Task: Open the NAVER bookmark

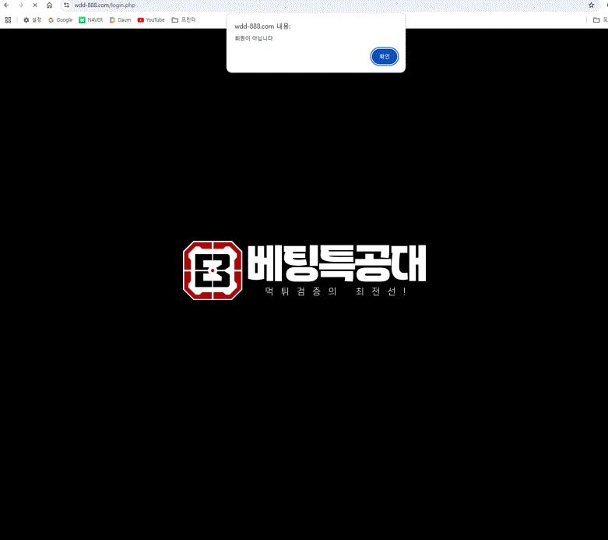Action: pos(91,19)
